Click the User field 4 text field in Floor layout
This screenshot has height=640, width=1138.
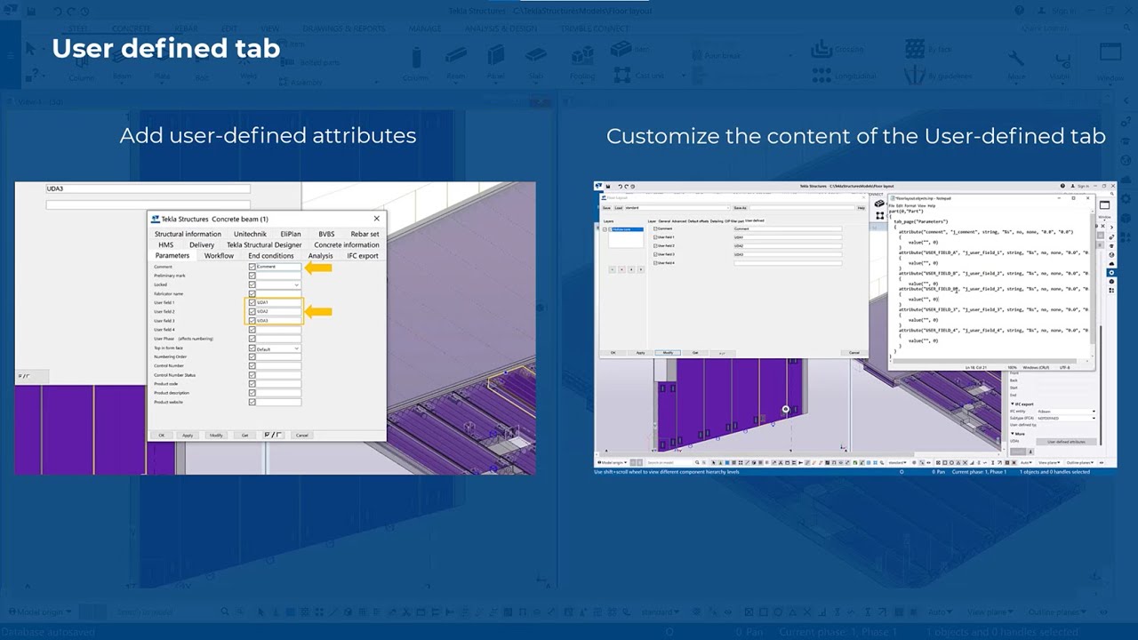click(788, 263)
